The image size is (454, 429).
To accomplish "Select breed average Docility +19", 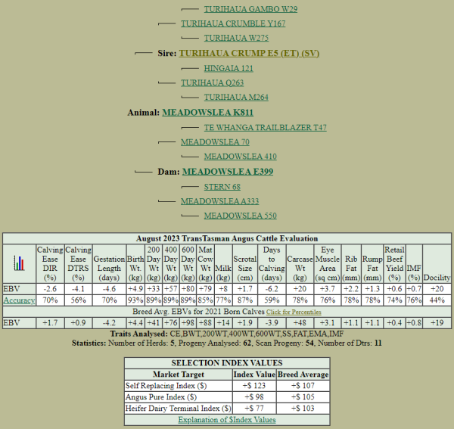I will [437, 323].
